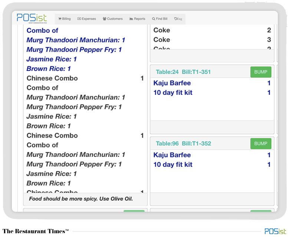The height and width of the screenshot is (237, 289).
Task: Select the Coke row with quantity 2
Action: 212,30
